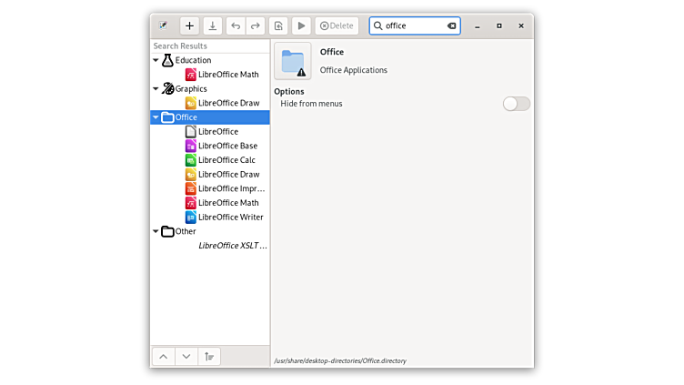Viewport: 684px width, 385px height.
Task: Click the revert launcher icon
Action: coord(278,26)
